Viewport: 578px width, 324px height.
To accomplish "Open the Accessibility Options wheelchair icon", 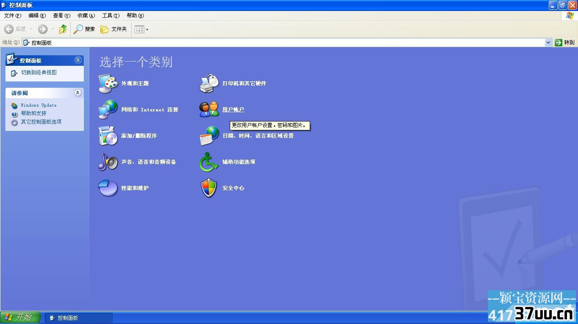I will 209,162.
